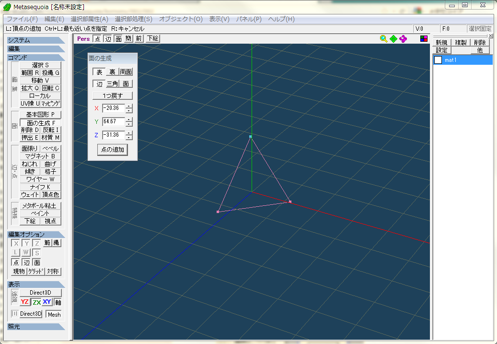Toggle X axis edit option

click(16, 243)
